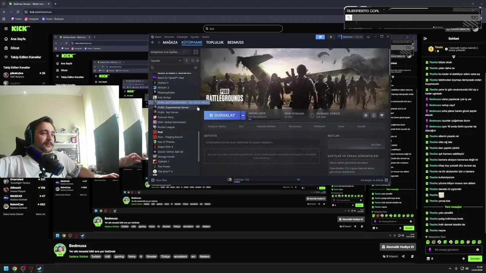This screenshot has height=273, width=486.
Task: Open BEDMUSS profile tab in Steam
Action: click(235, 42)
